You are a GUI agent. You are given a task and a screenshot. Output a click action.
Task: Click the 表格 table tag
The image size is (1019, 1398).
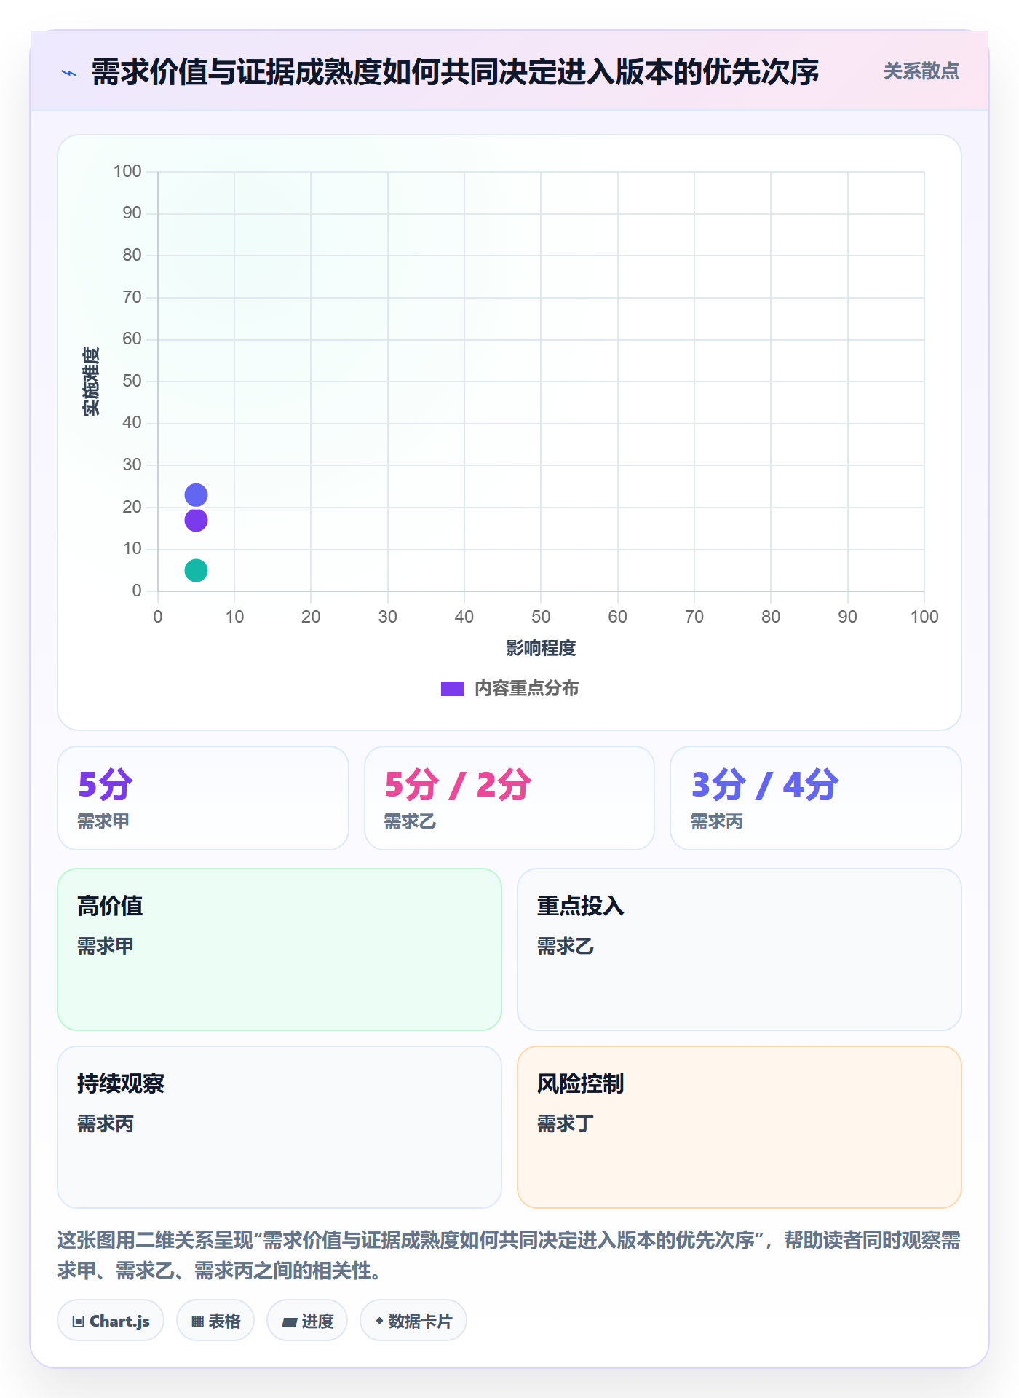pos(215,1320)
